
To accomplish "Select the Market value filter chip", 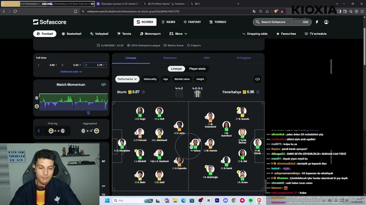I will (182, 79).
